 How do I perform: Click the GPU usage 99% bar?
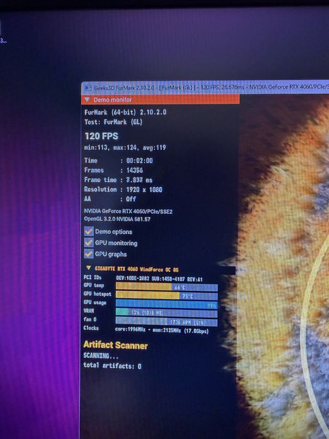[x=167, y=304]
